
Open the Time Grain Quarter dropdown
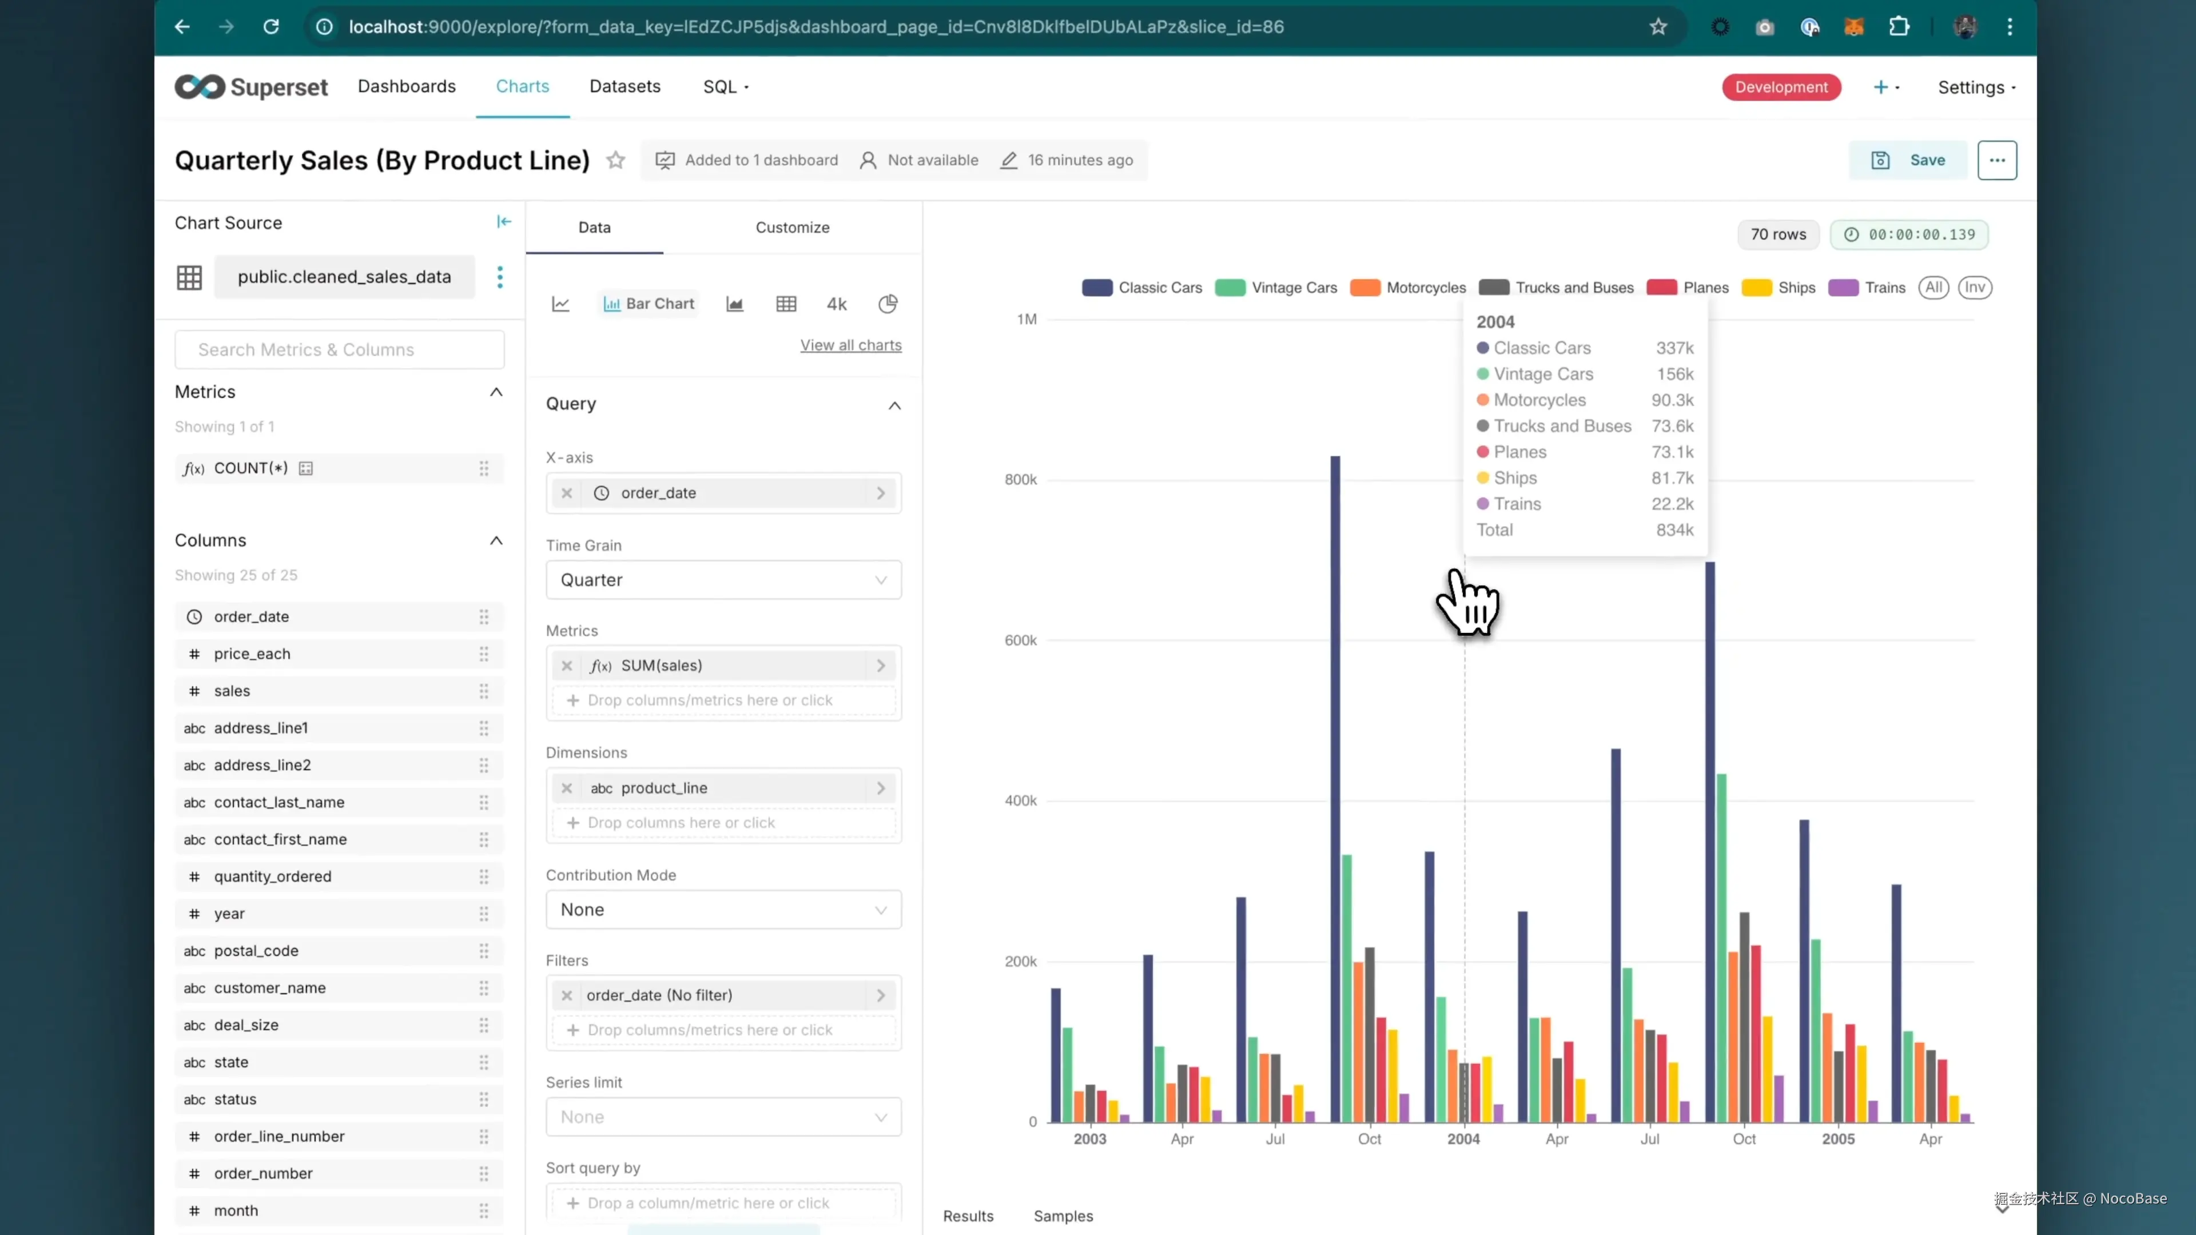(x=723, y=580)
